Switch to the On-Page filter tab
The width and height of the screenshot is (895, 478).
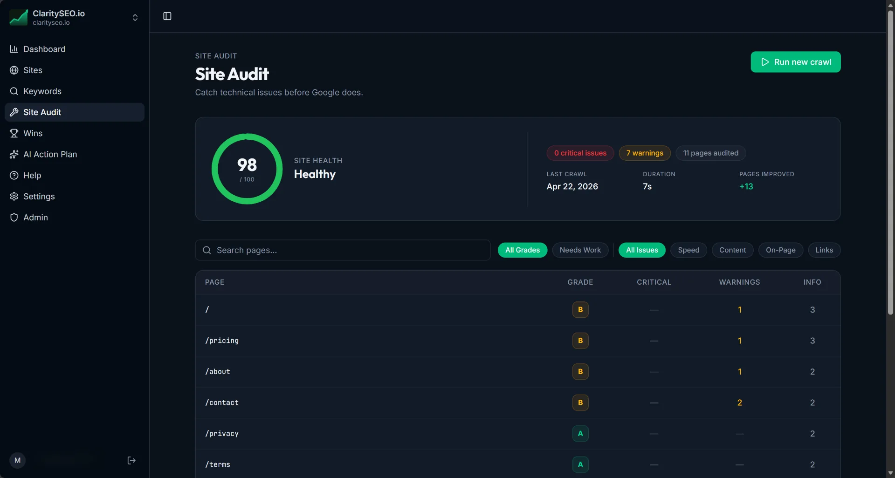coord(780,250)
